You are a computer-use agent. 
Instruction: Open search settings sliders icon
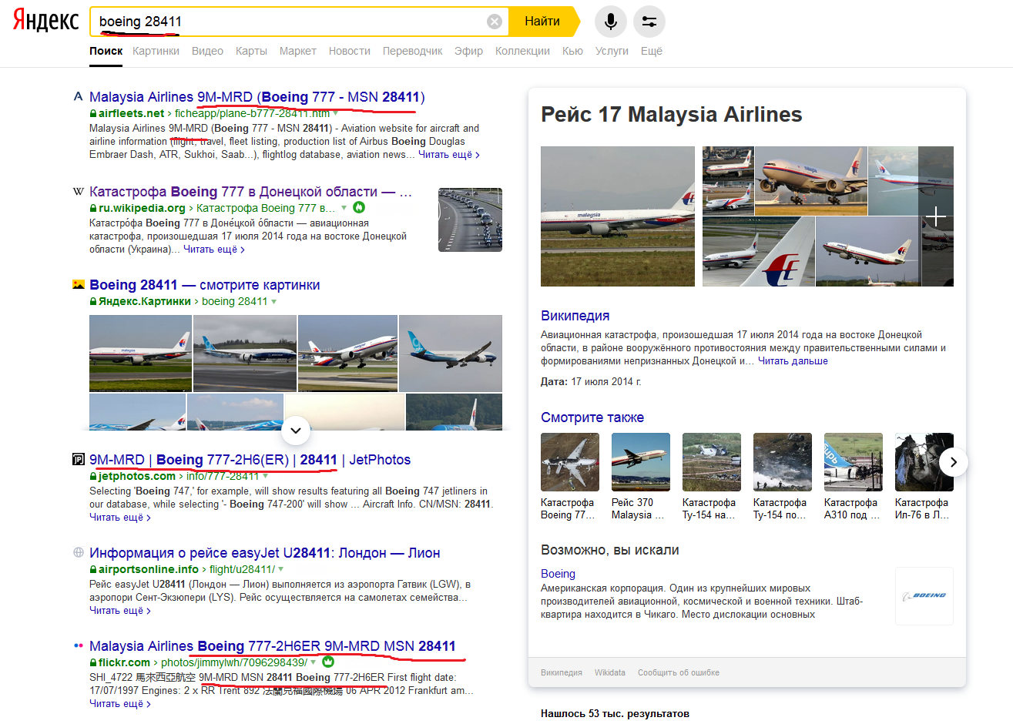(649, 22)
